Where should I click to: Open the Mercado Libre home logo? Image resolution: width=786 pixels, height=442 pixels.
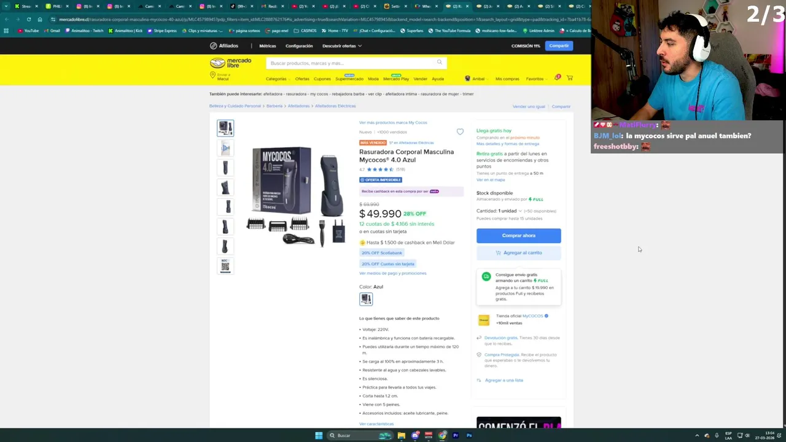coord(230,63)
